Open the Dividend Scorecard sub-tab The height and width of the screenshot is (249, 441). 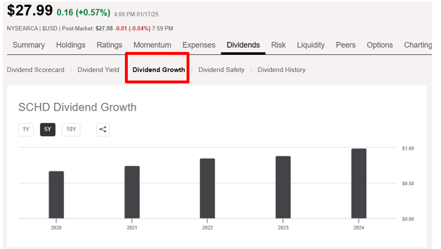coord(36,70)
